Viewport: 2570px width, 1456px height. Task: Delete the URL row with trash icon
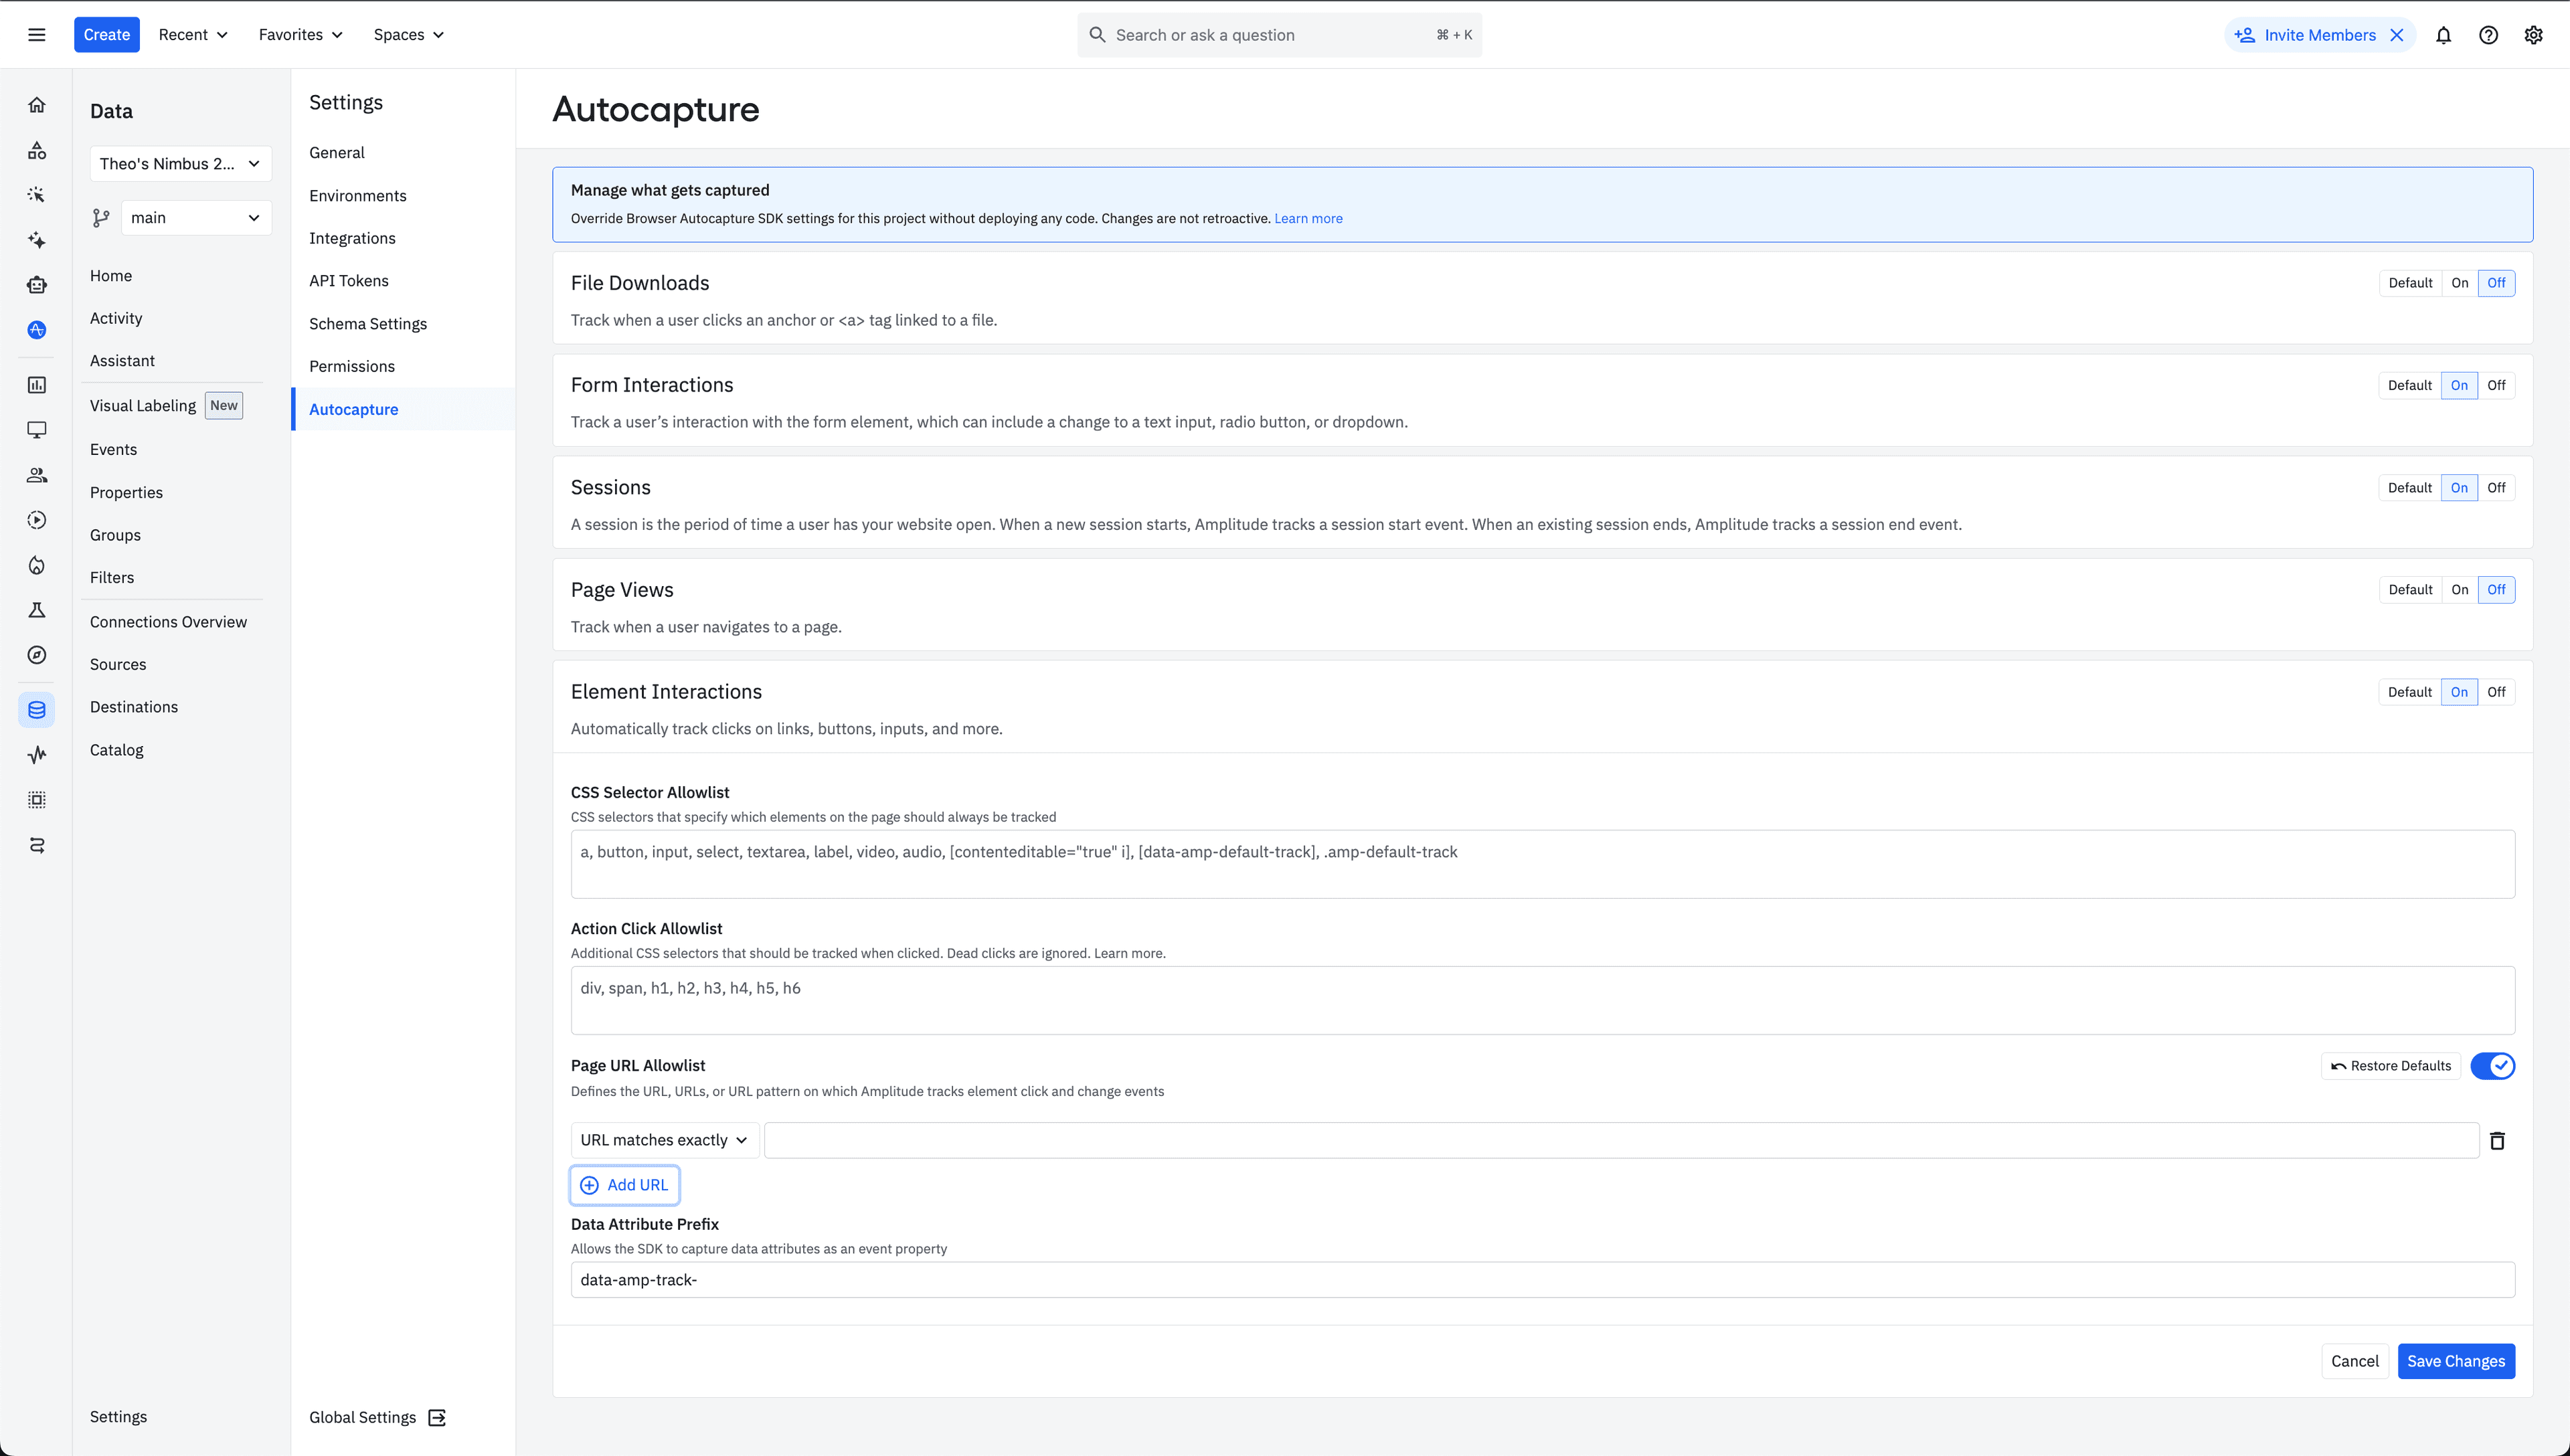(x=2497, y=1141)
